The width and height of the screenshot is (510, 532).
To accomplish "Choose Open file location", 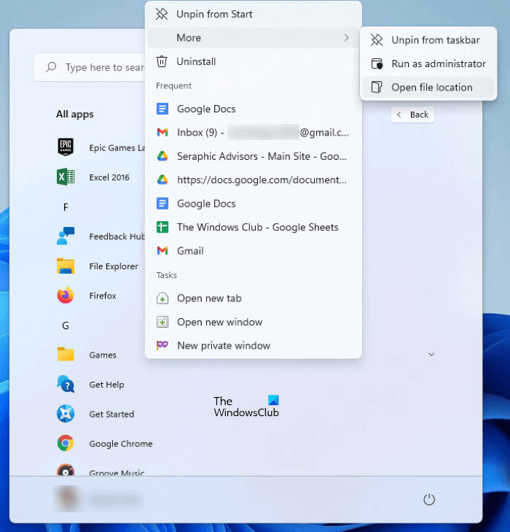I will (x=431, y=88).
